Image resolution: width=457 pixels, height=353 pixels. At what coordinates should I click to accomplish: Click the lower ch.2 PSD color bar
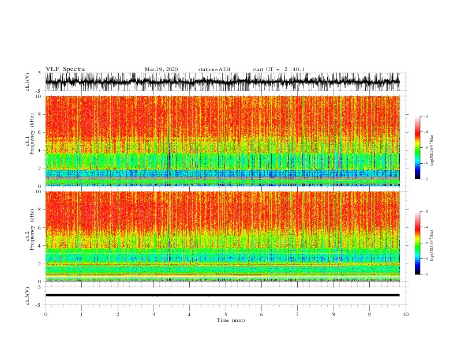[418, 243]
